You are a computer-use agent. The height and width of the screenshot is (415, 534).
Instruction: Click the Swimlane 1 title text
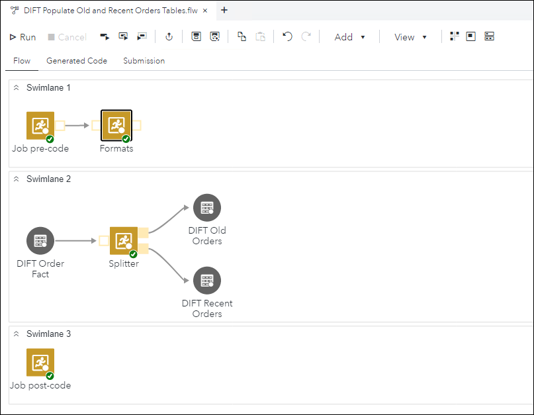48,87
